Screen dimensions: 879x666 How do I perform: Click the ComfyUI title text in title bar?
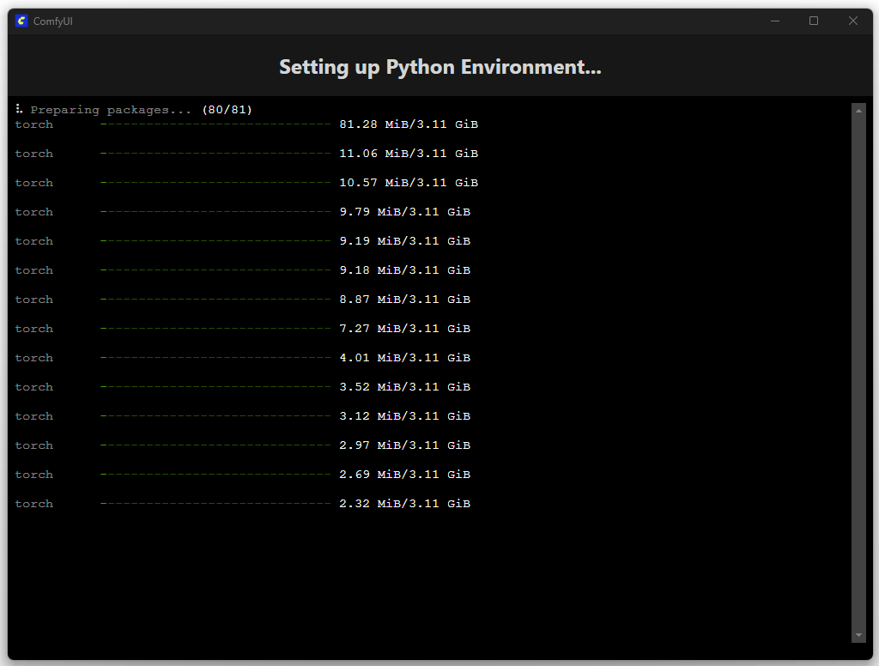click(52, 21)
